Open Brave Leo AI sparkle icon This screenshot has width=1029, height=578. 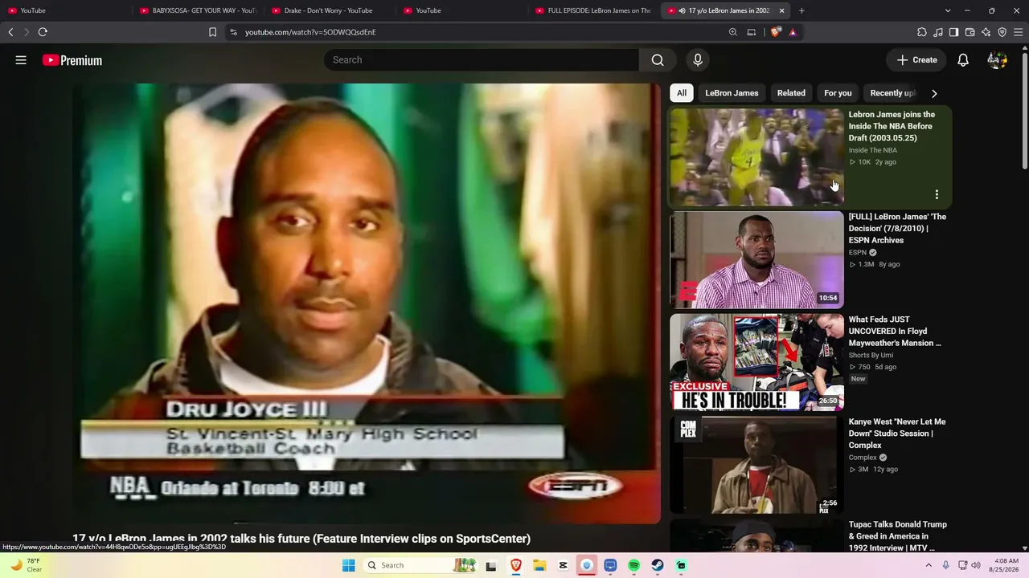[x=986, y=32]
